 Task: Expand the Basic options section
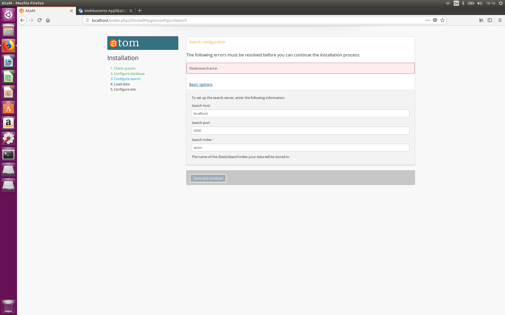click(201, 85)
